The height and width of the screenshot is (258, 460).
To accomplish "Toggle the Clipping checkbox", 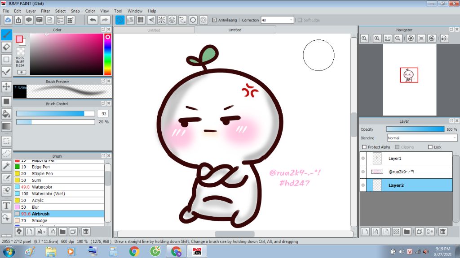I will click(x=397, y=147).
